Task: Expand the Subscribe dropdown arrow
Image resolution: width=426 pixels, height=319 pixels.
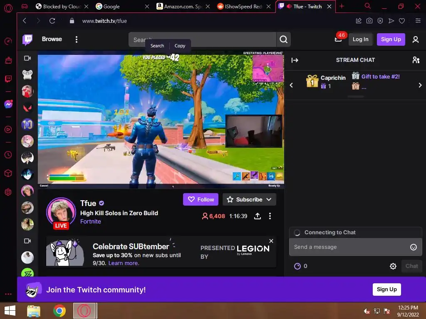Action: [269, 199]
